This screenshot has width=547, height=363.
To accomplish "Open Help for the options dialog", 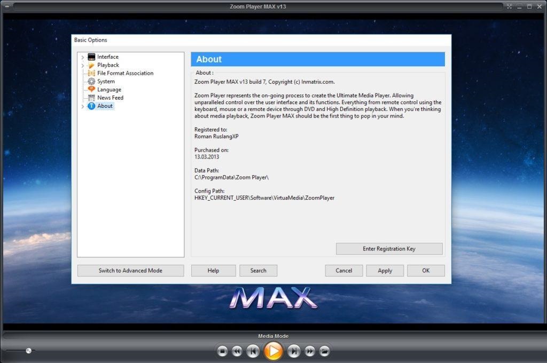I will [x=214, y=271].
